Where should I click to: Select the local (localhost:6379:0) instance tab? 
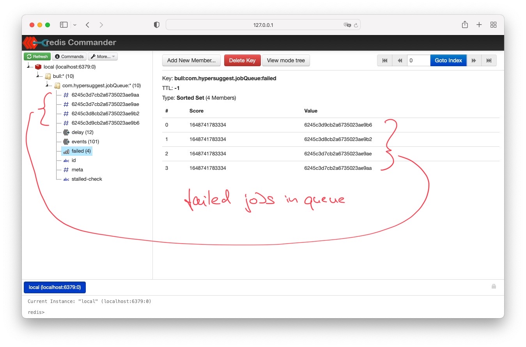54,287
